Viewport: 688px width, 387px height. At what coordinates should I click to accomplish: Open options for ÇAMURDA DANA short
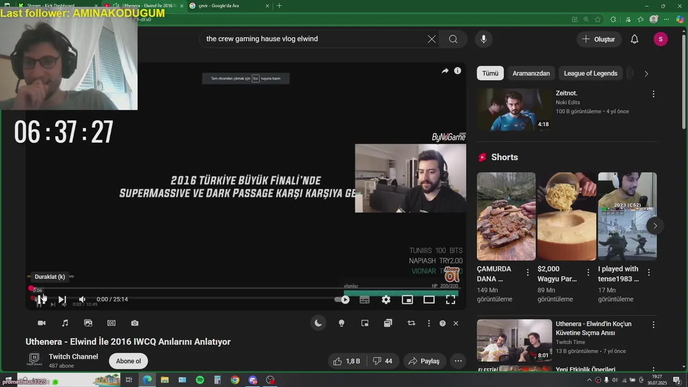pyautogui.click(x=527, y=273)
